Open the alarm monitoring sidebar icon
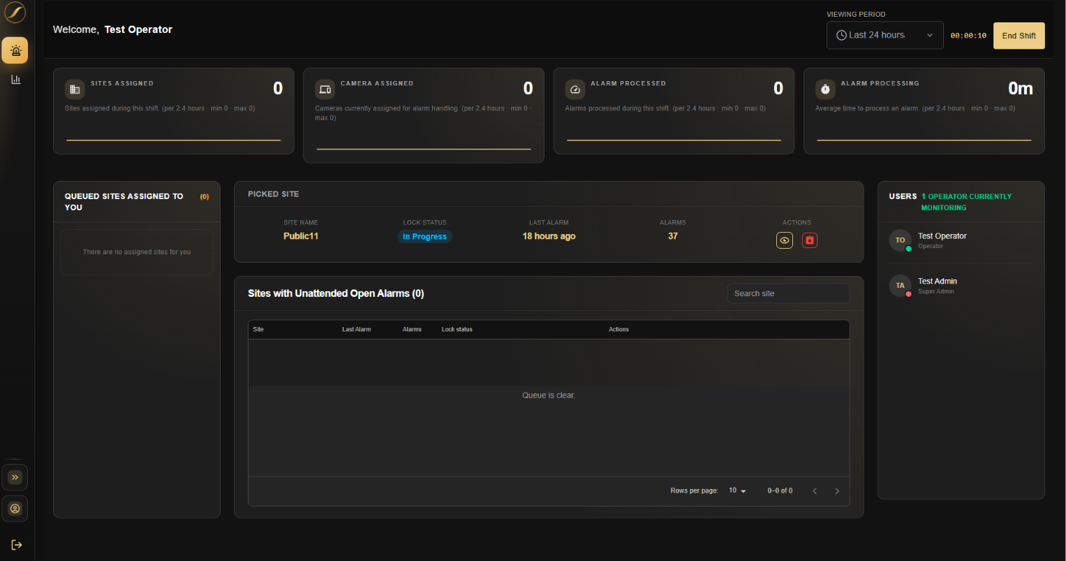 click(x=15, y=50)
